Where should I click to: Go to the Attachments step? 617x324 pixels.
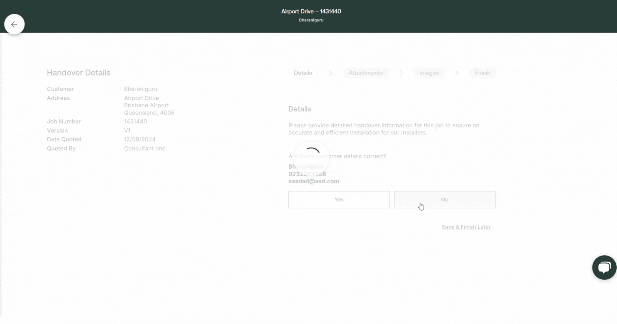click(x=365, y=73)
